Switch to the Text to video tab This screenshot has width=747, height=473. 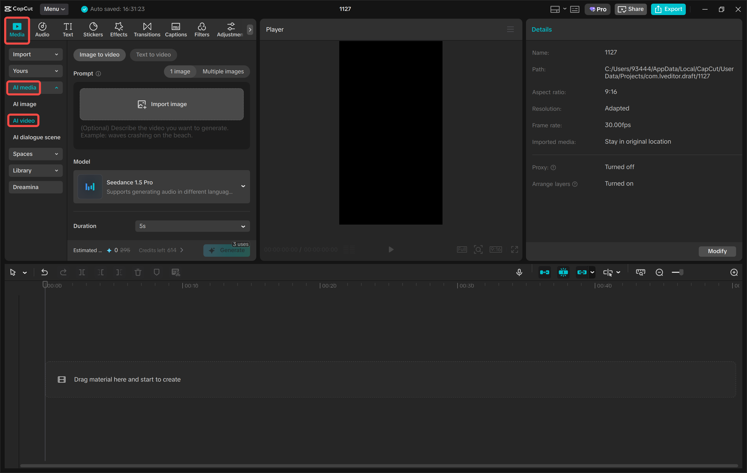pos(153,55)
